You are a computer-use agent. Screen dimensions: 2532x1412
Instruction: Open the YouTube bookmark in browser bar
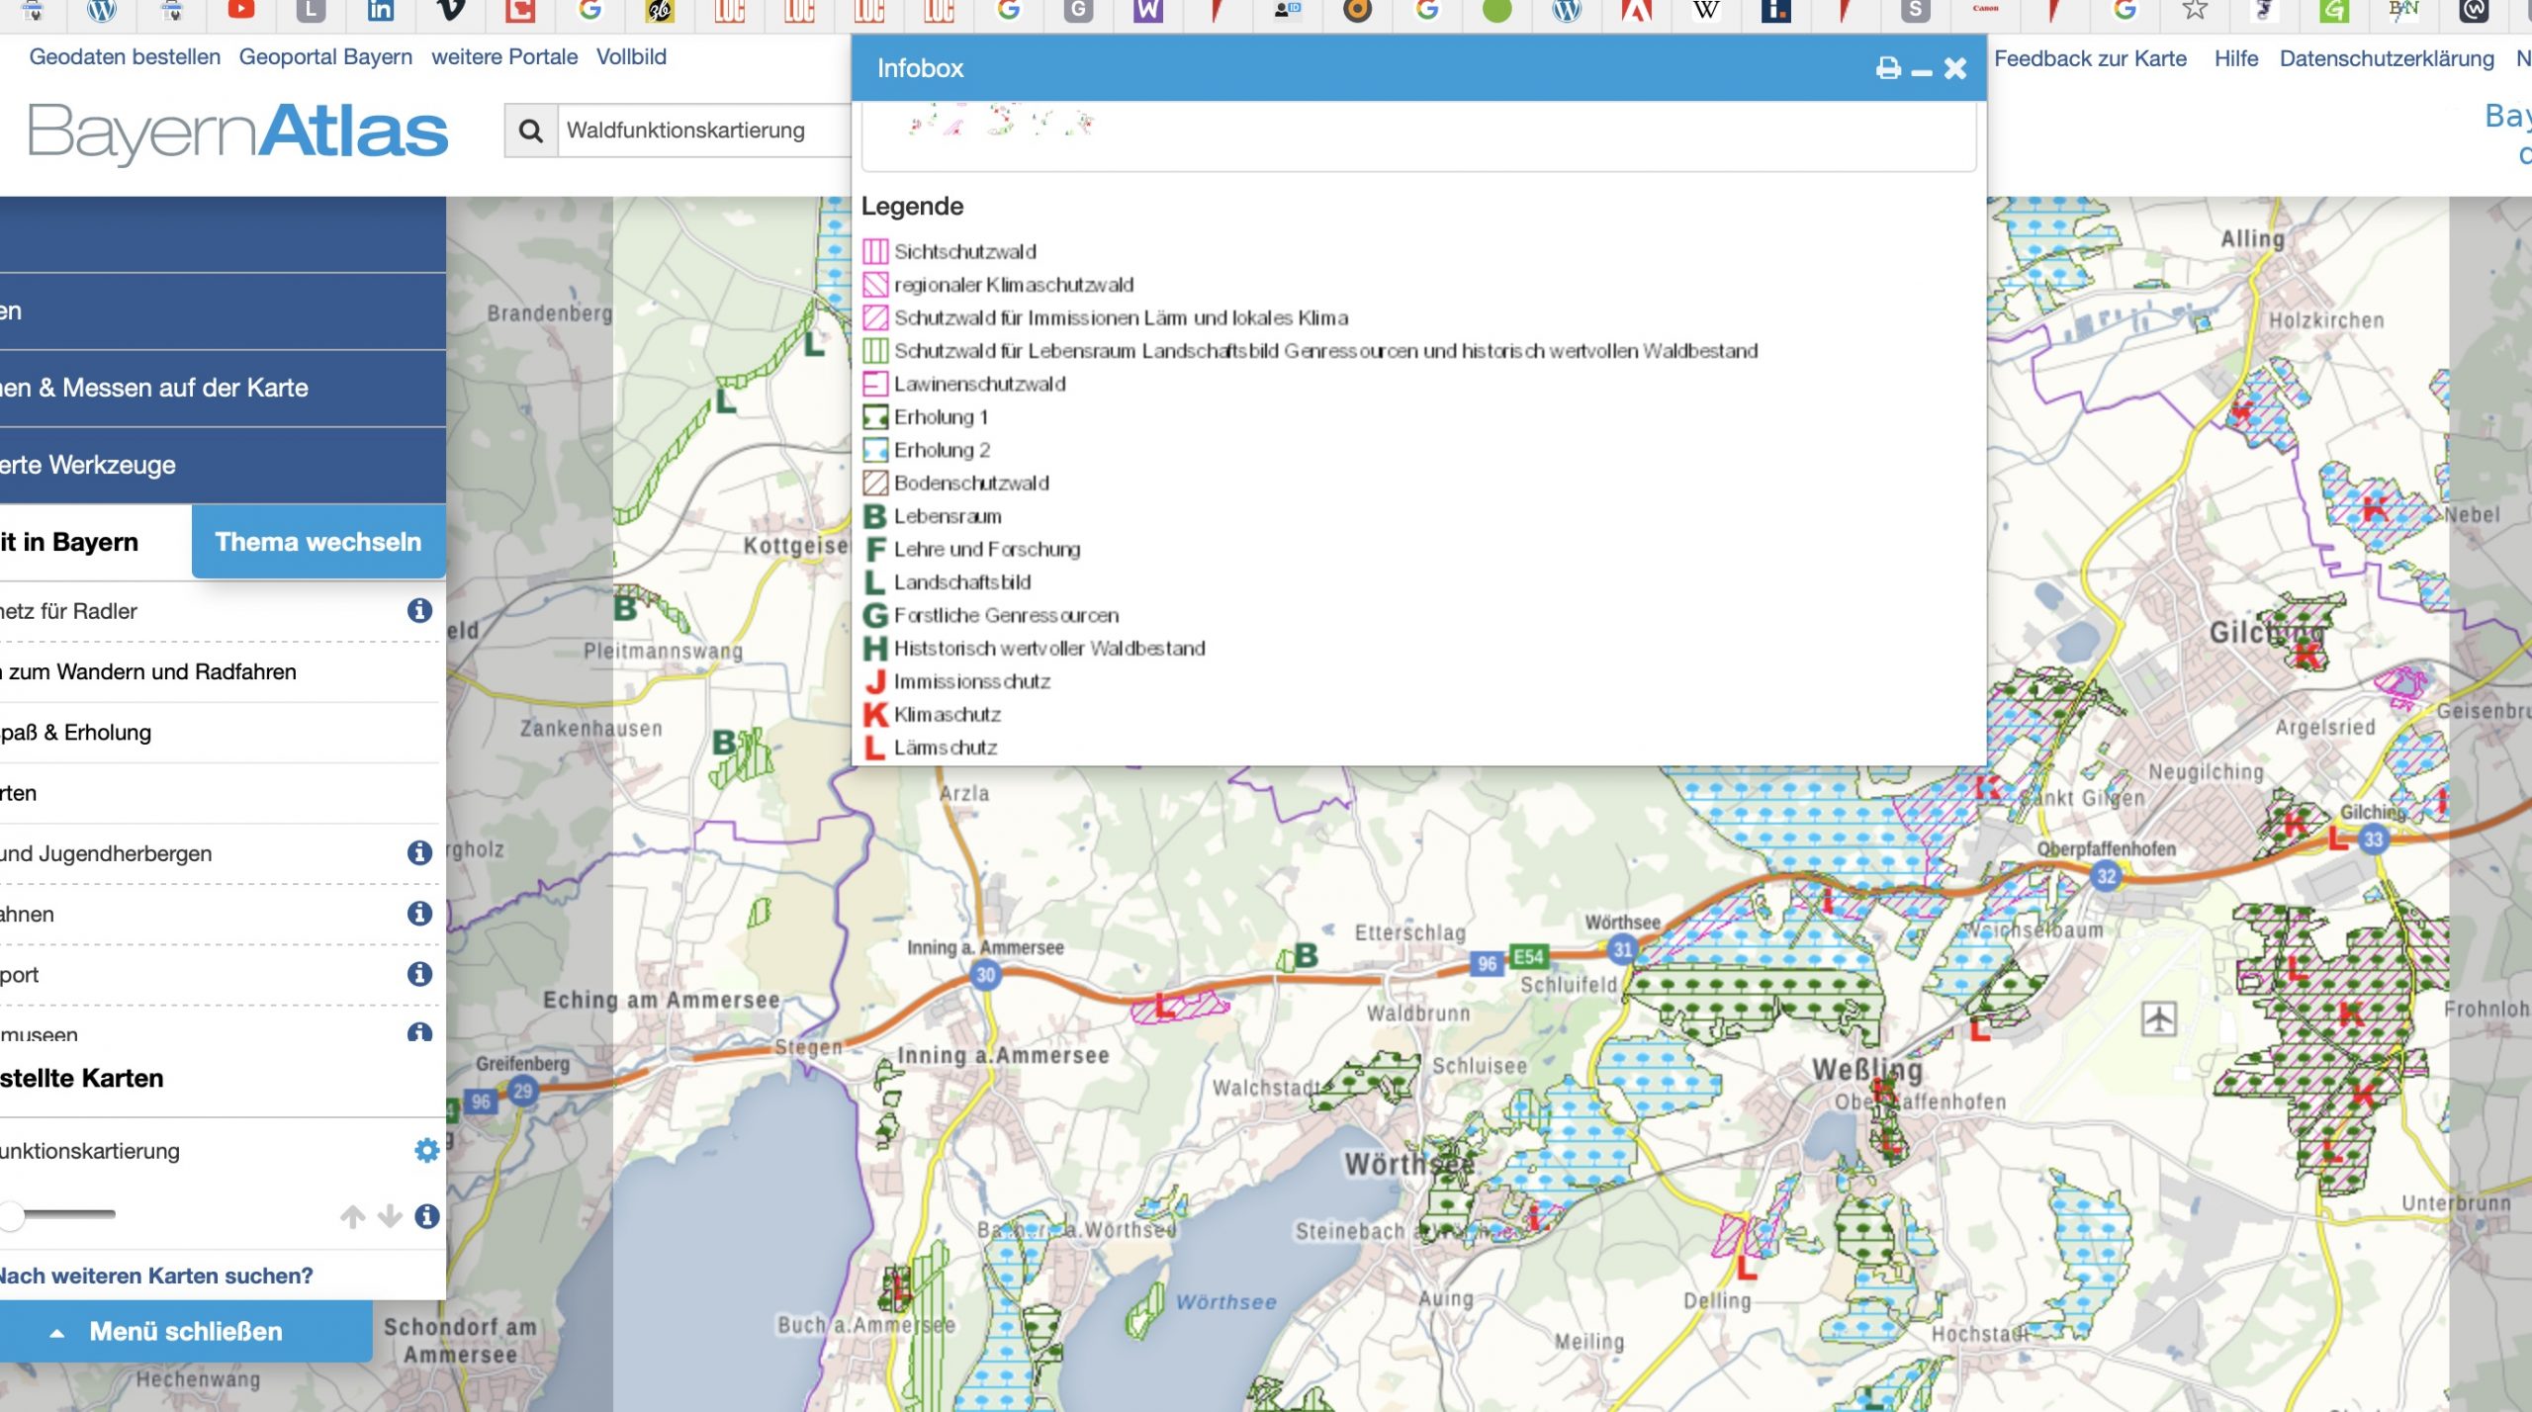(x=241, y=11)
